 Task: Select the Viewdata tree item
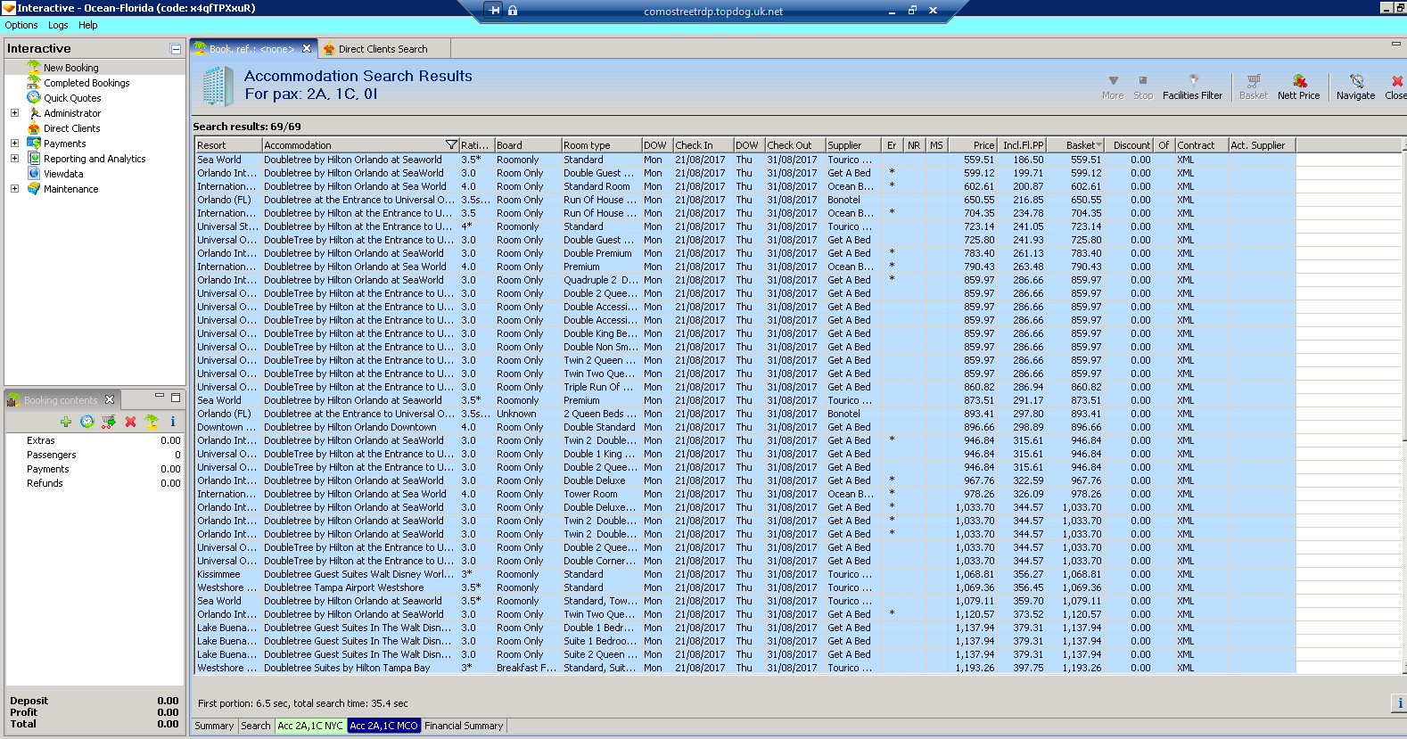[63, 174]
